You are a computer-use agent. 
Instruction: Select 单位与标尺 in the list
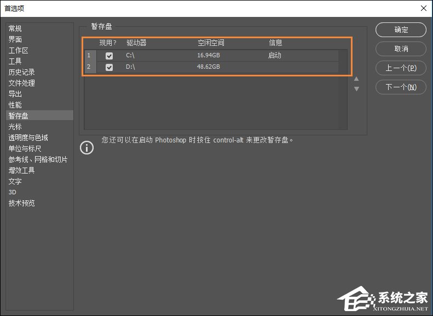coord(25,148)
